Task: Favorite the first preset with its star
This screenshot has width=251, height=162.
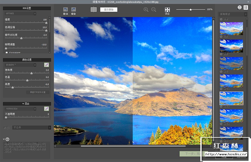Action: [x=221, y=19]
